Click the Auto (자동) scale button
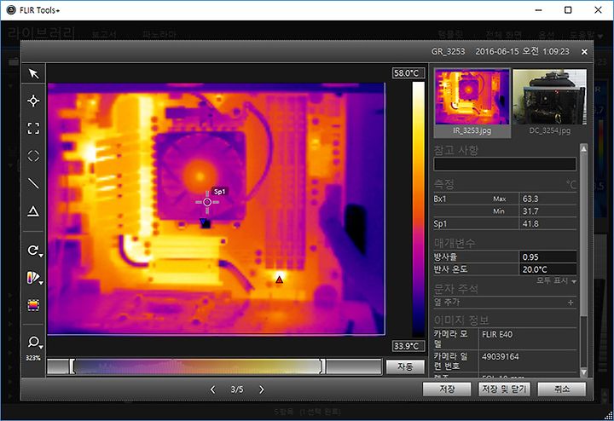The image size is (614, 421). point(405,367)
